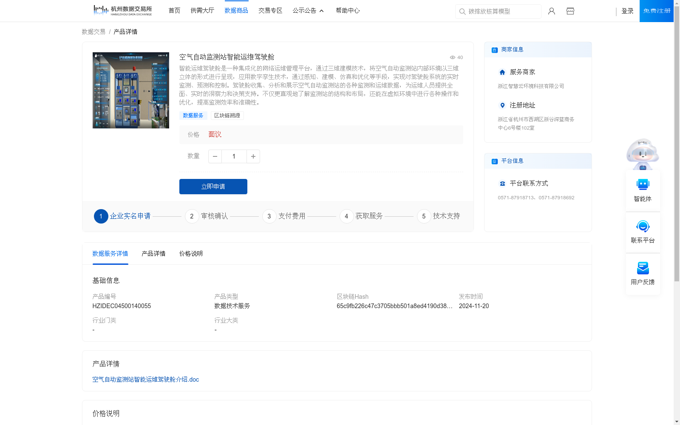Click step 2 circle 审核确认
This screenshot has width=680, height=425.
tap(192, 216)
